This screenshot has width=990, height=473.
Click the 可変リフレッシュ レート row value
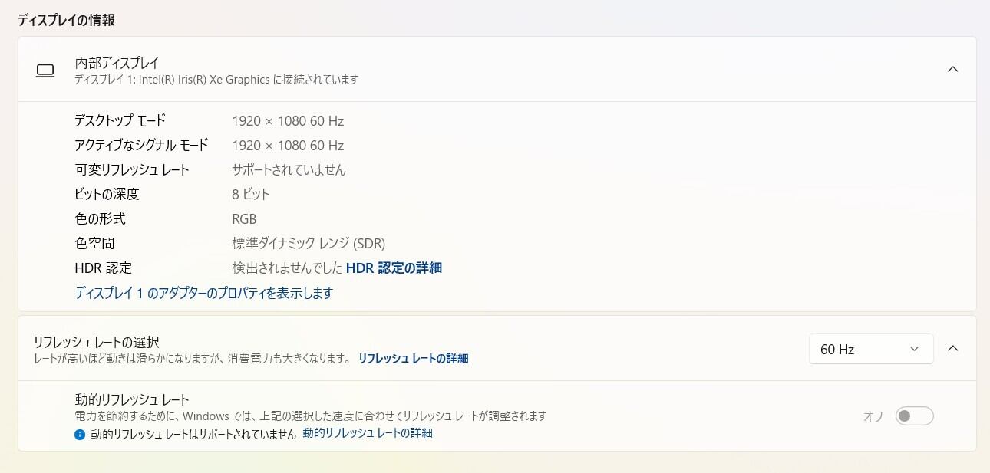[289, 169]
